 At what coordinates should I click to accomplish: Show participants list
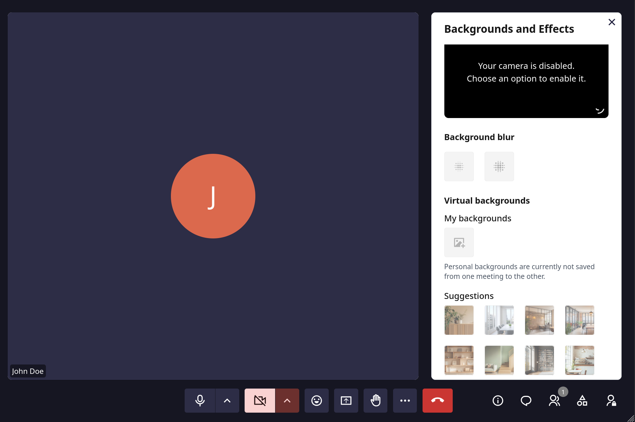pos(554,400)
